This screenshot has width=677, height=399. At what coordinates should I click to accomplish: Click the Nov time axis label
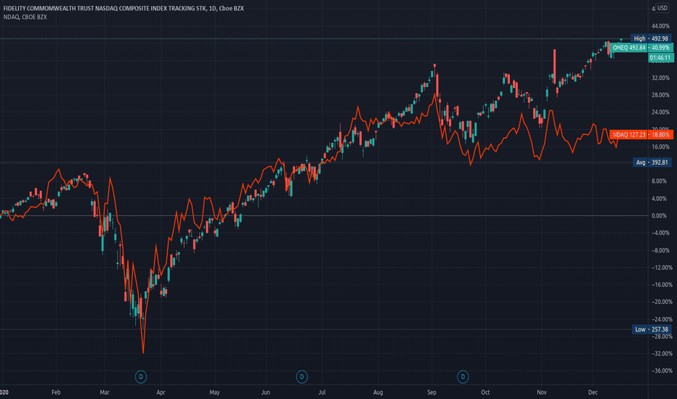tap(542, 392)
